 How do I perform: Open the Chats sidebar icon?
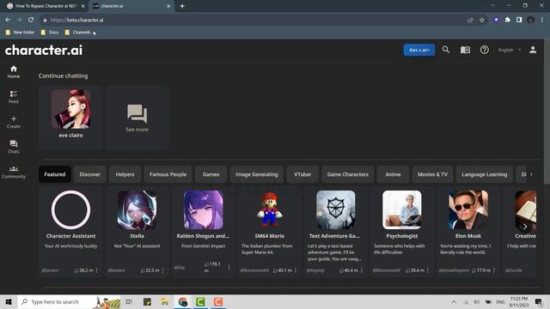(x=14, y=147)
